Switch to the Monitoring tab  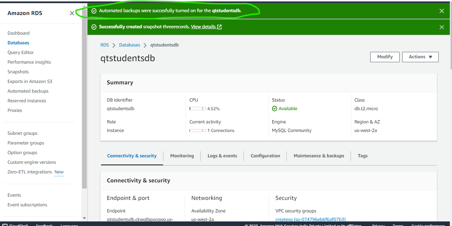[182, 156]
